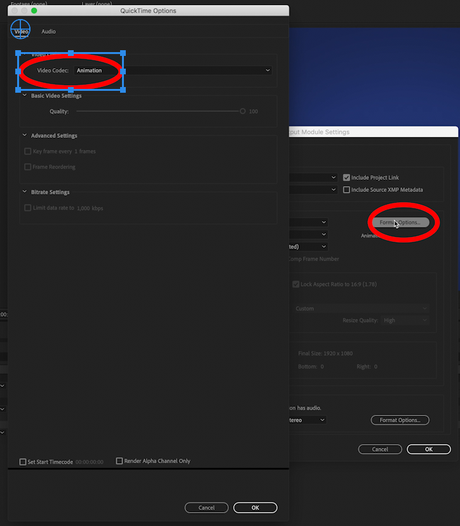Screen dimensions: 460x526
Task: Open the Video Codec dropdown
Action: click(172, 71)
